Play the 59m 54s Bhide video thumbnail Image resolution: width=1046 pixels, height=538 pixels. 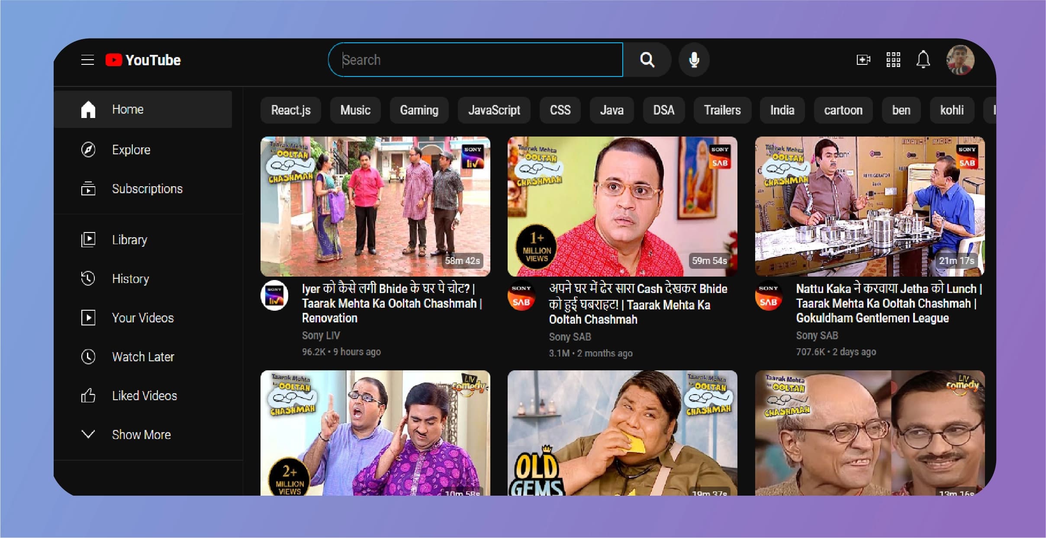click(x=622, y=206)
